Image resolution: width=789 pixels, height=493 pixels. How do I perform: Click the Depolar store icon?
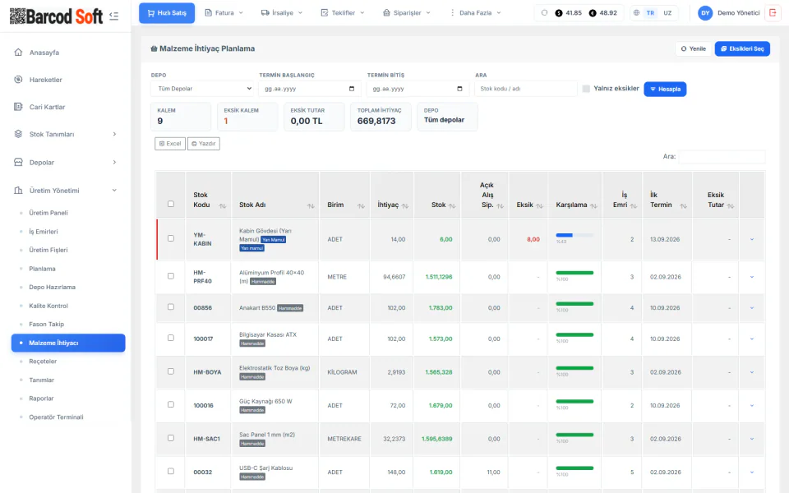(19, 163)
